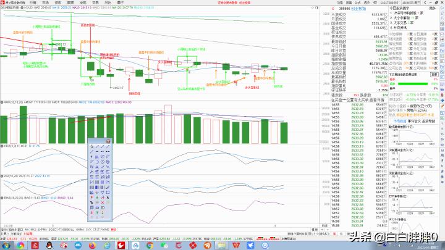Open Internet Explorer from the taskbar
This screenshot has width=445, height=250.
(107, 245)
